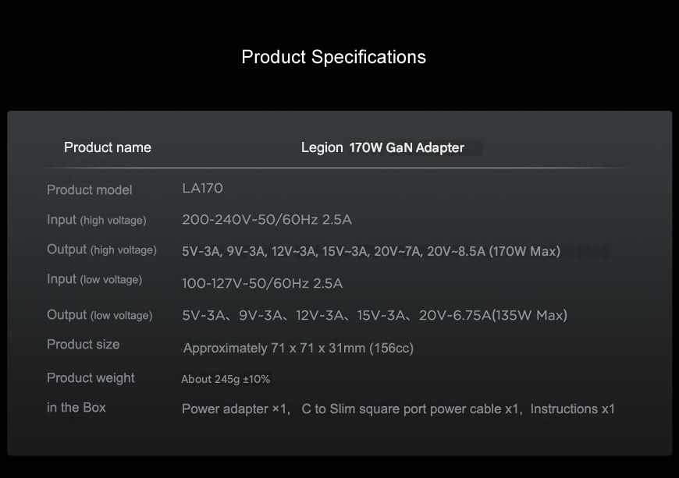This screenshot has width=679, height=478.
Task: Click the LA170 model number
Action: pos(202,189)
